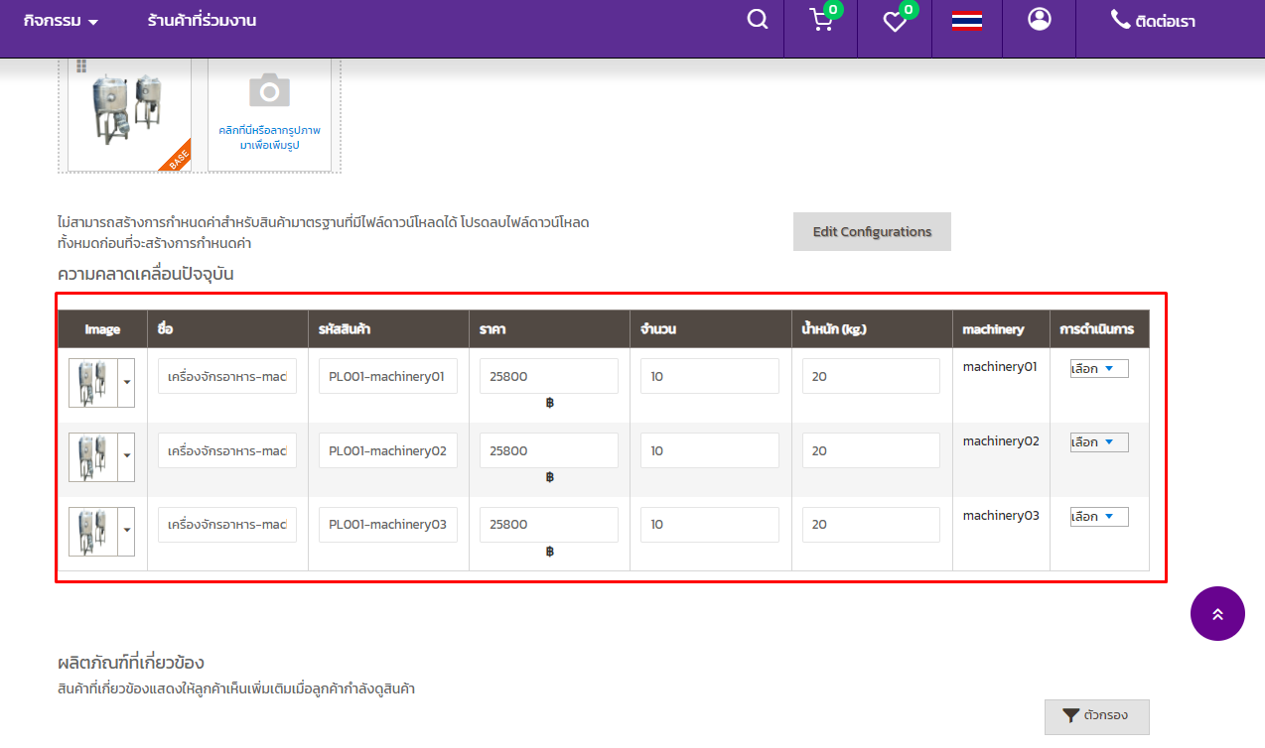Open the เลือก action dropdown for machinery01
Viewport: 1265px width, 748px height.
(x=1098, y=369)
